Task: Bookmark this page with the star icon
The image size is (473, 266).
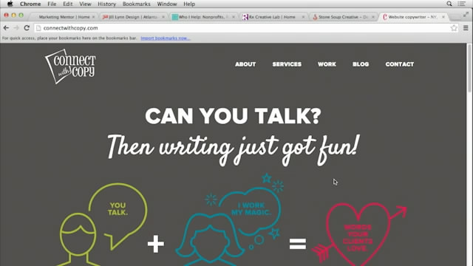Action: [x=454, y=28]
